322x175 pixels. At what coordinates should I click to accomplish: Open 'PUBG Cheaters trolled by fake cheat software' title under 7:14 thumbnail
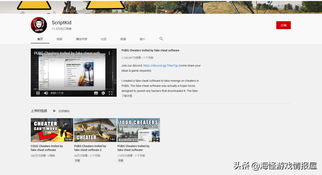[x=133, y=148]
